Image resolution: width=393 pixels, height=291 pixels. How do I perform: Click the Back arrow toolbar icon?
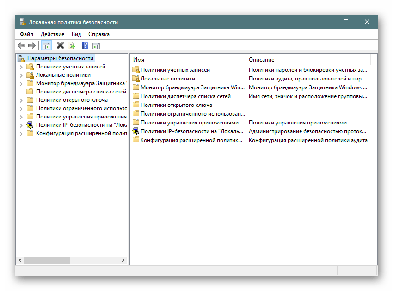click(x=21, y=45)
